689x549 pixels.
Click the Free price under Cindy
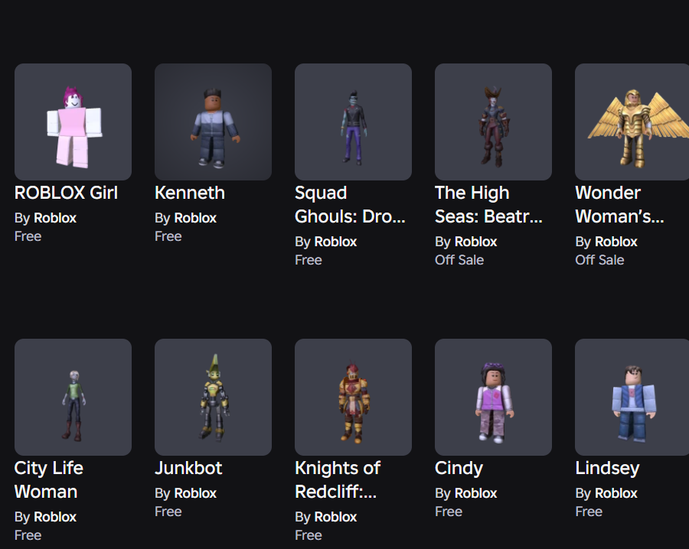tap(449, 512)
